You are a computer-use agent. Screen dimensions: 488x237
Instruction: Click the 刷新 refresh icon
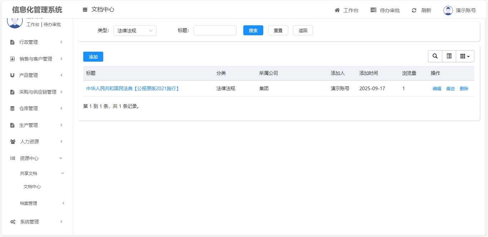(x=414, y=10)
